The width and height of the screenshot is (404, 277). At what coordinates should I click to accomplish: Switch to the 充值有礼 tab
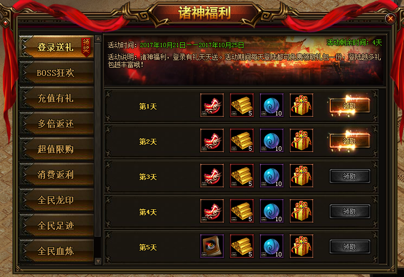[x=56, y=98]
